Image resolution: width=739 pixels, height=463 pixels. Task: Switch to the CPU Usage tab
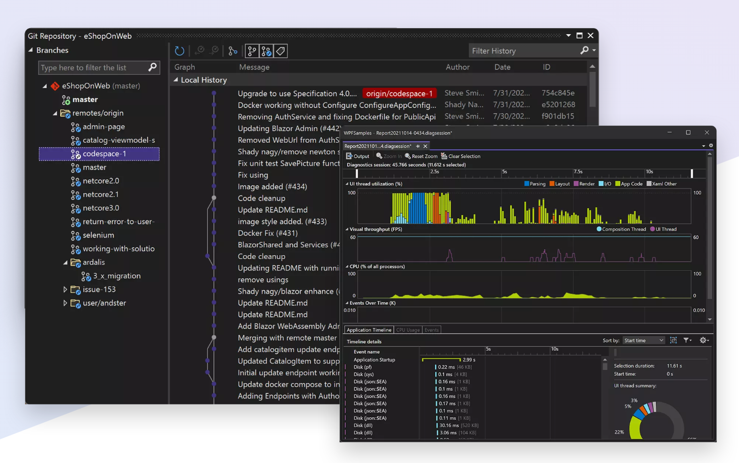pyautogui.click(x=408, y=330)
